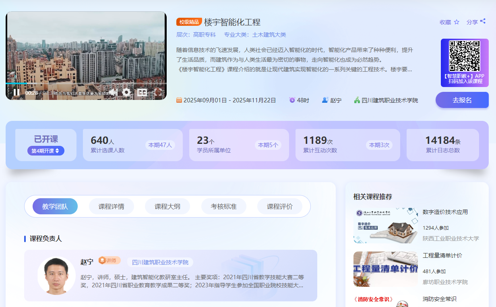Open the 第4期开课 term dropdown
This screenshot has width=496, height=307.
click(x=46, y=151)
